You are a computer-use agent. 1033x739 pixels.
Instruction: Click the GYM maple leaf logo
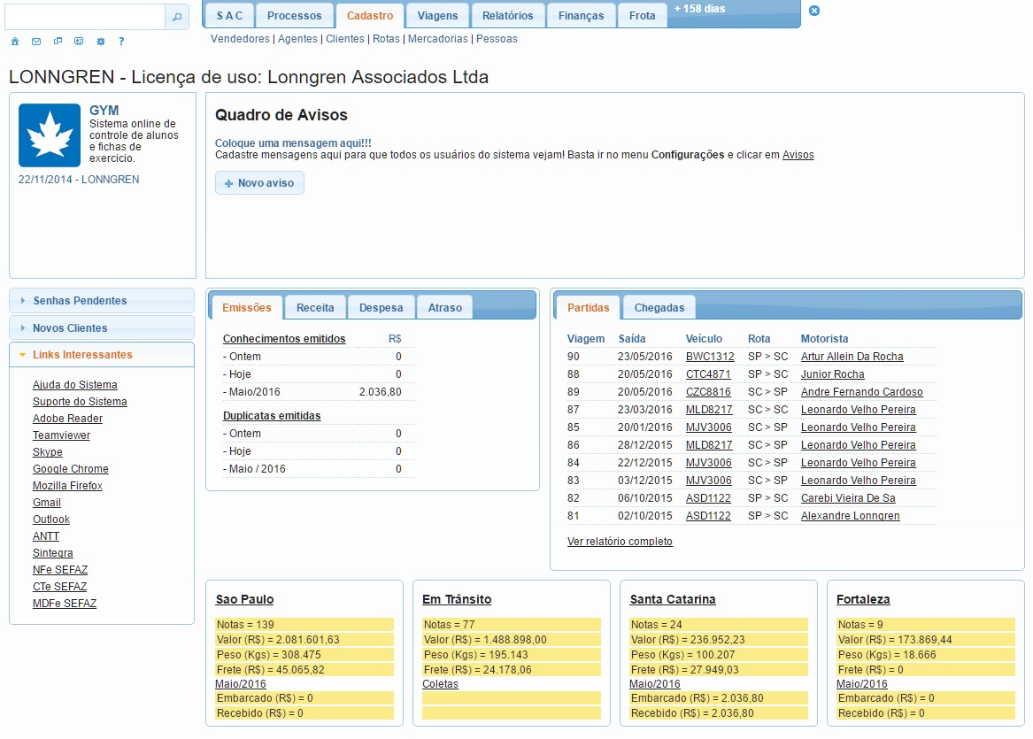[x=50, y=135]
